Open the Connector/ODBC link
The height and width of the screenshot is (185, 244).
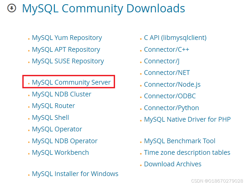[170, 96]
